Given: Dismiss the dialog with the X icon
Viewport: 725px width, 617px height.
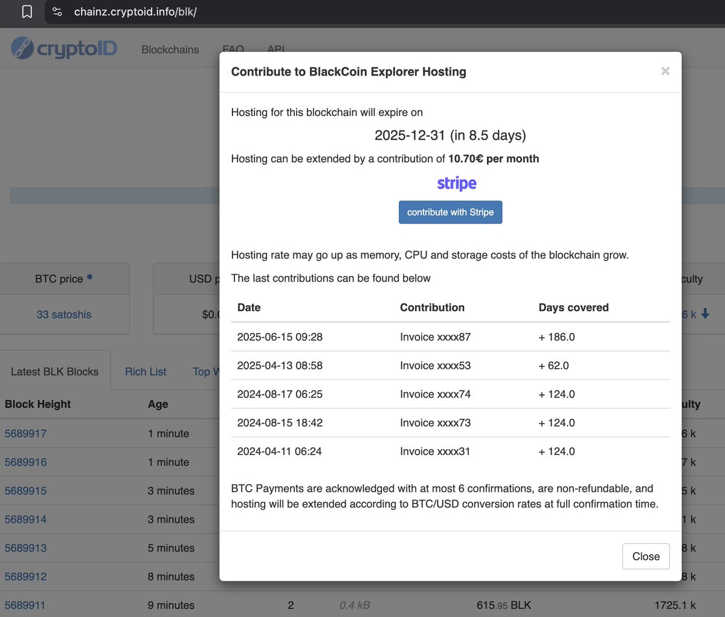Looking at the screenshot, I should pos(665,71).
